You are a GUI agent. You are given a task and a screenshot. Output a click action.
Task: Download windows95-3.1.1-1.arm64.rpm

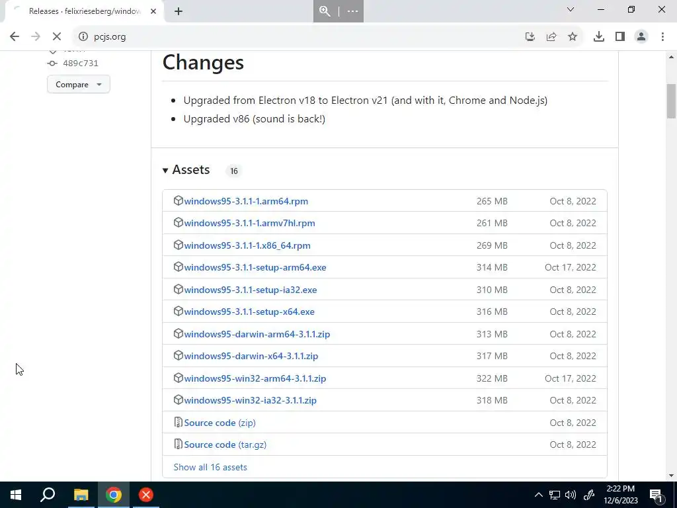tap(246, 201)
